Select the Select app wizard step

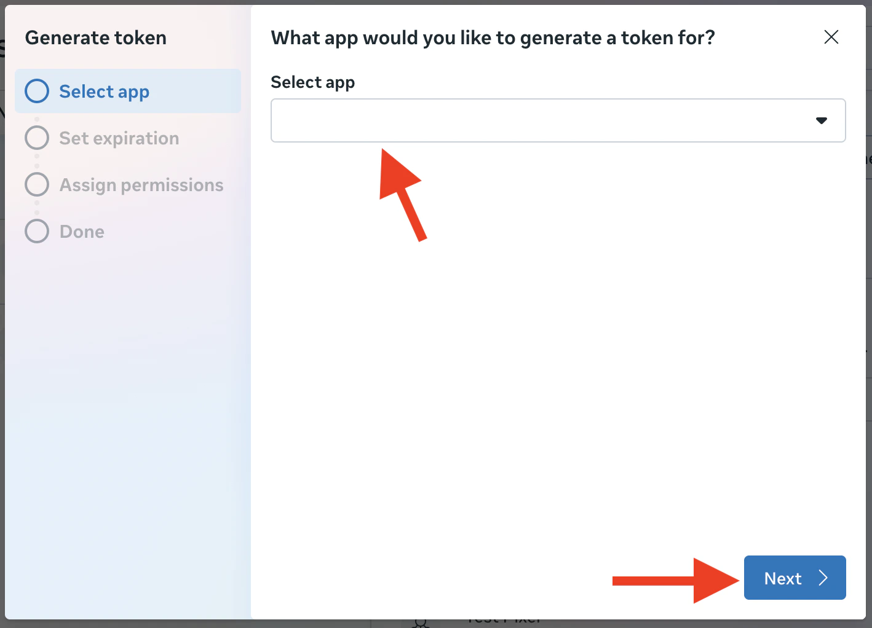104,91
